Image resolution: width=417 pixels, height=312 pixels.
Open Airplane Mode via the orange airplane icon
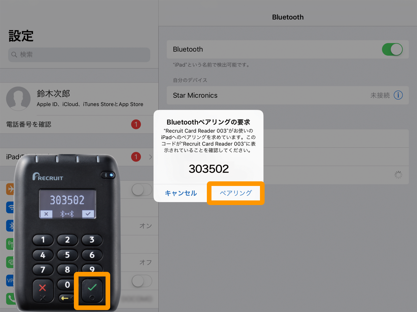coord(11,190)
